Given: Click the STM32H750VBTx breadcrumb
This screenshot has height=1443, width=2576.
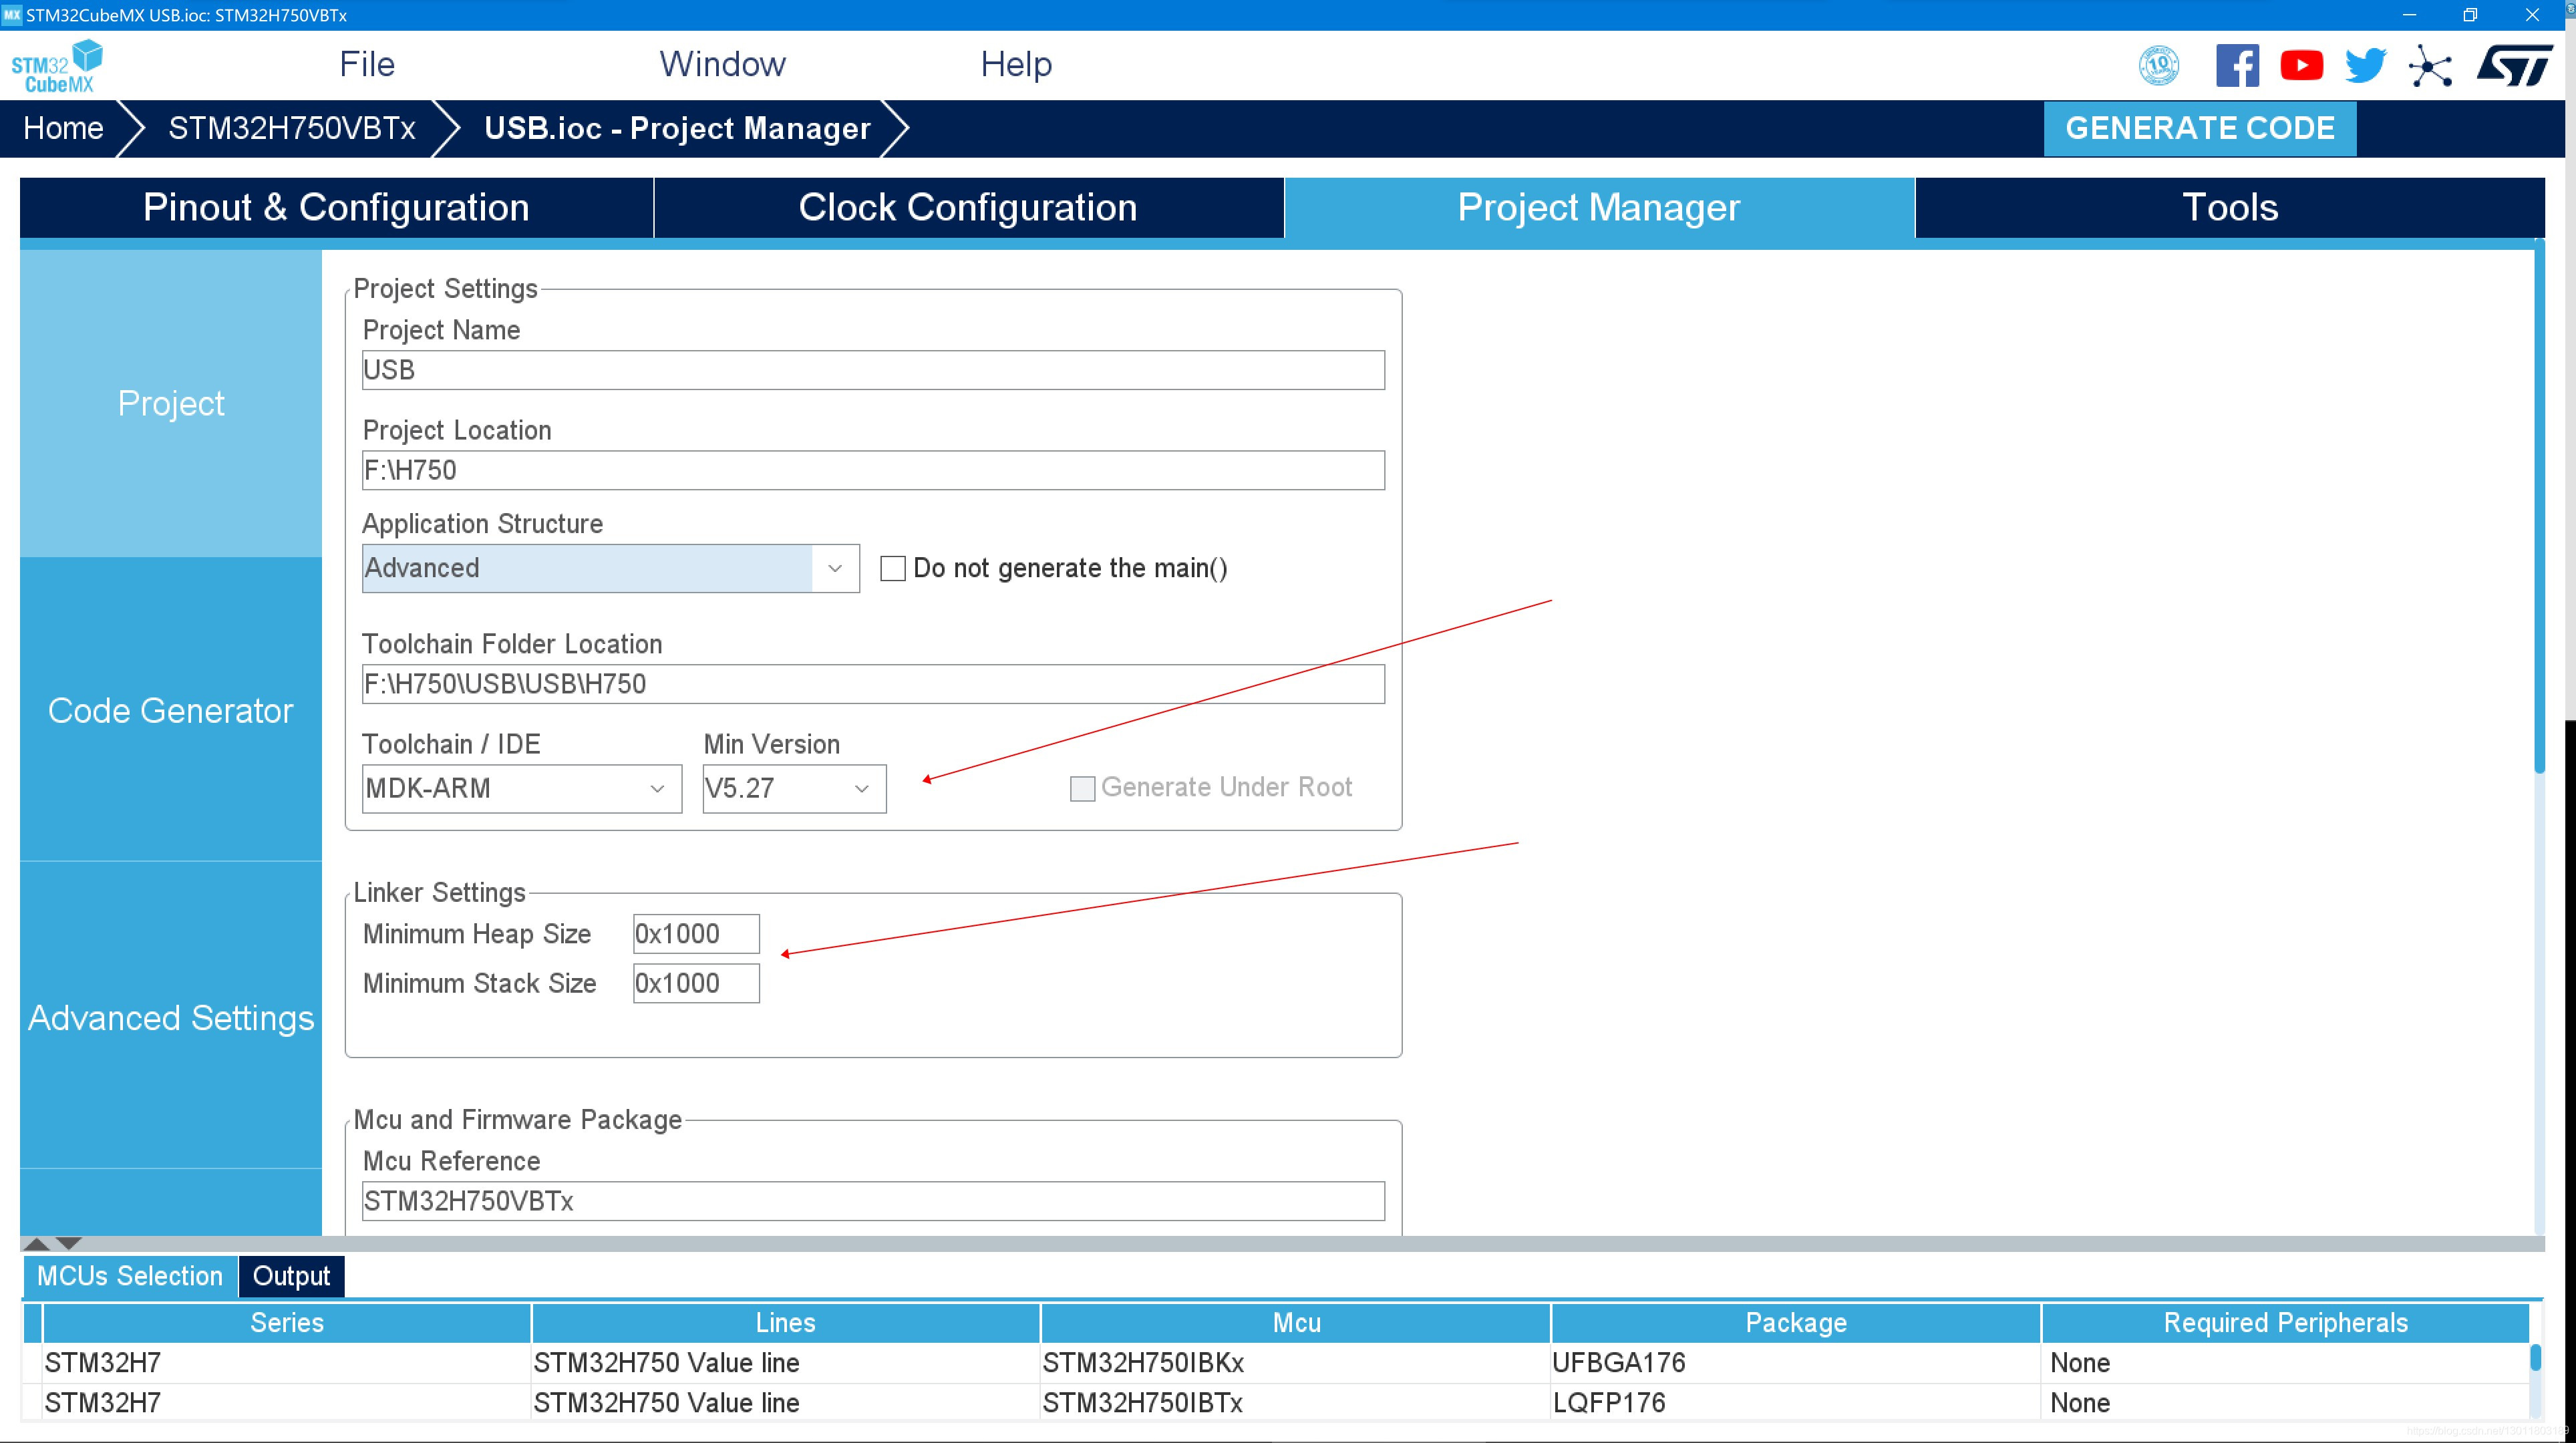Looking at the screenshot, I should click(x=291, y=128).
